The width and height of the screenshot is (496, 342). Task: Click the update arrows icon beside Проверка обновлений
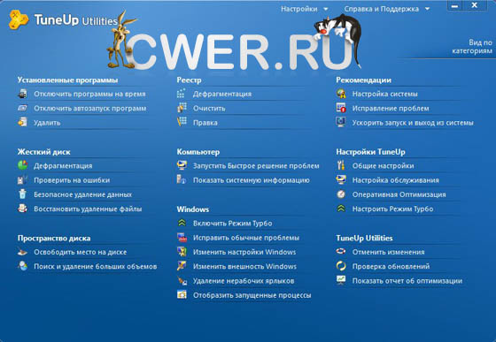341,266
